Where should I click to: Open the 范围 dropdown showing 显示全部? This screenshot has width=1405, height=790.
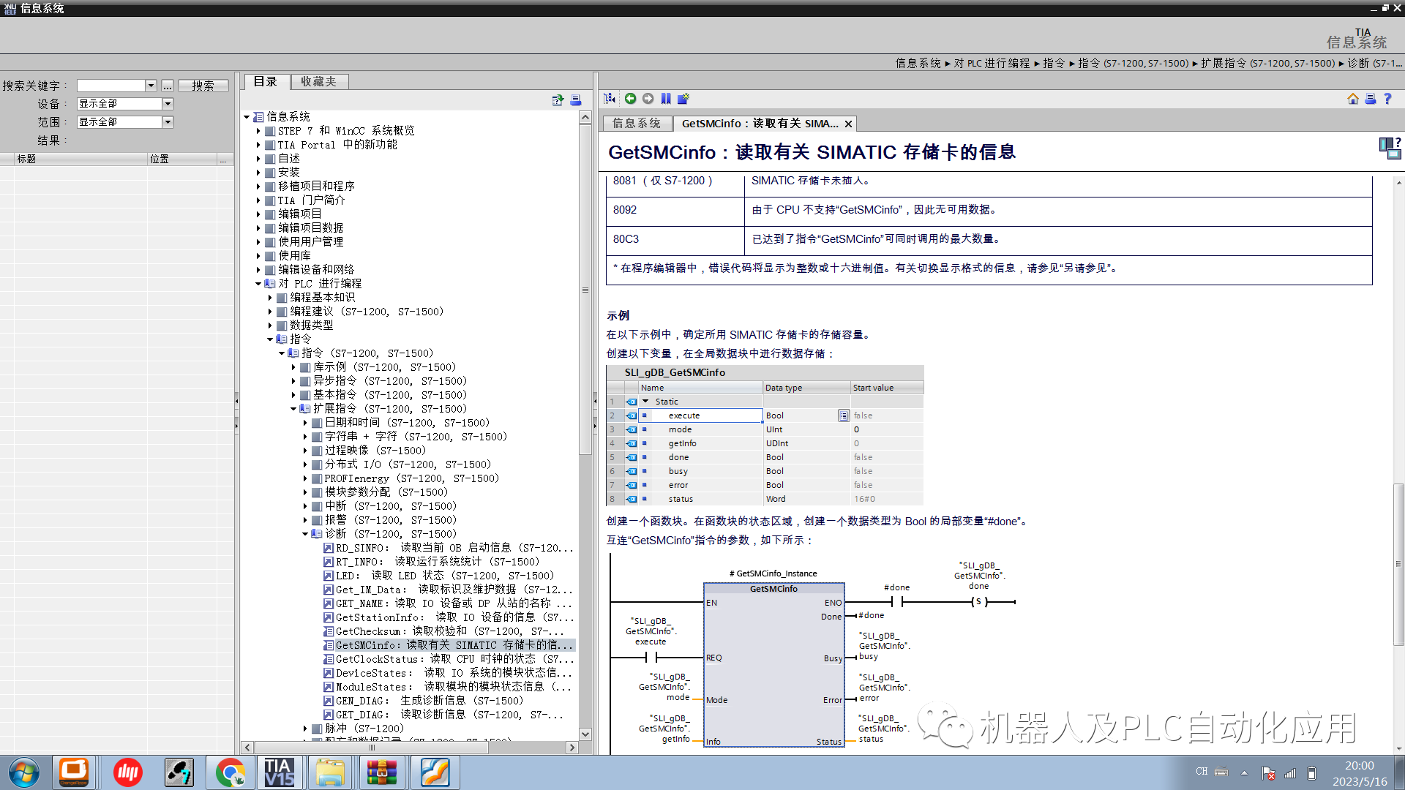pyautogui.click(x=168, y=122)
